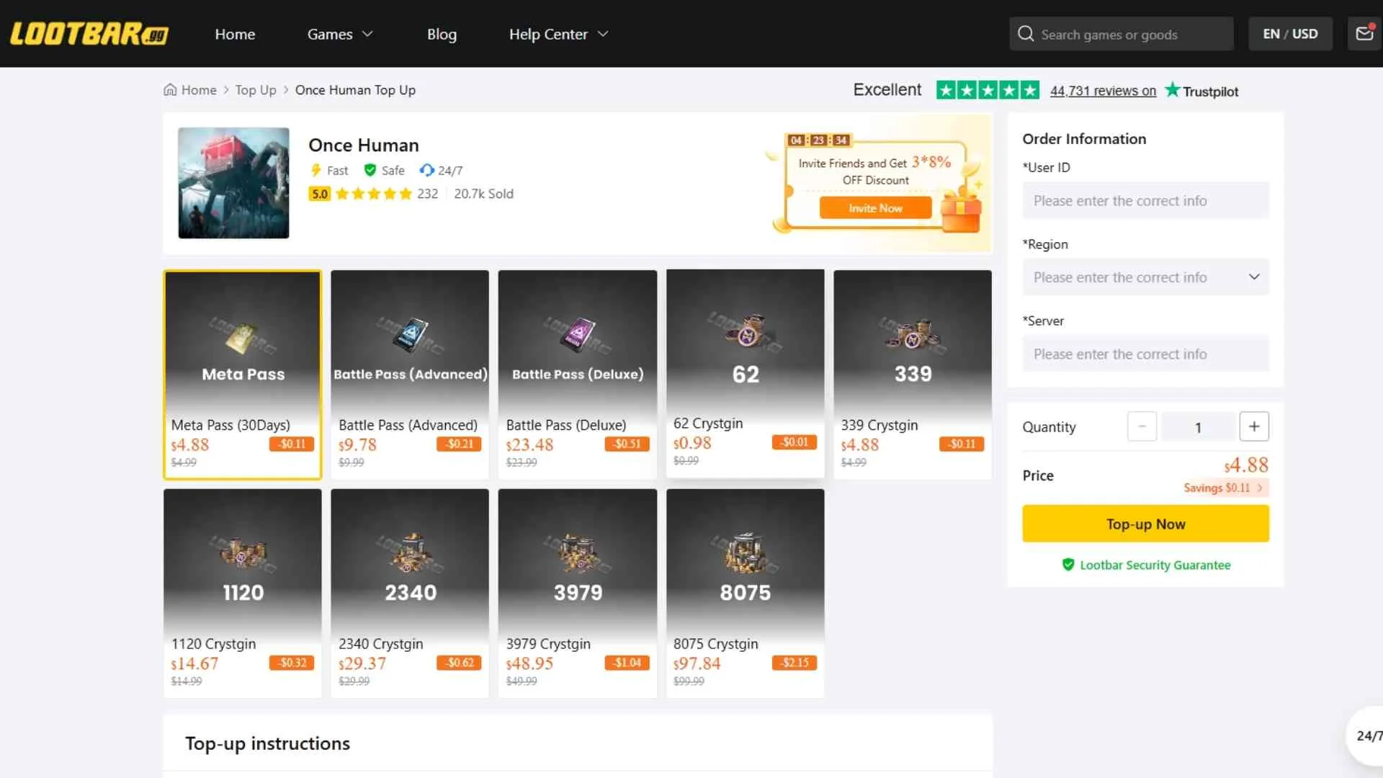Image resolution: width=1383 pixels, height=778 pixels.
Task: Click the Trustpilot star rating icons
Action: pyautogui.click(x=988, y=90)
